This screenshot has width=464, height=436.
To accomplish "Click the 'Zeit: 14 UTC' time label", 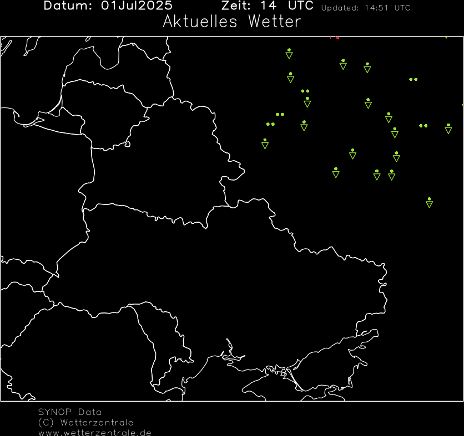I will (x=267, y=6).
